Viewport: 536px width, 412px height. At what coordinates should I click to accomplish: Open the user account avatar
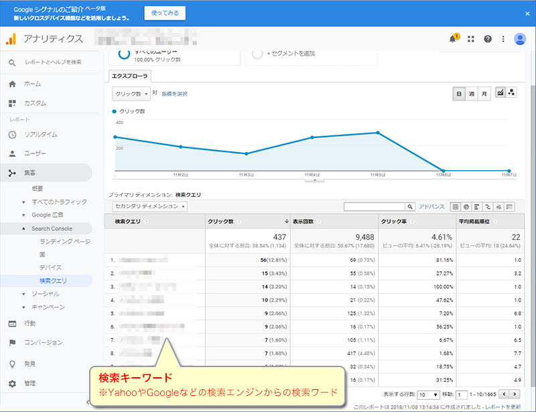coord(520,39)
